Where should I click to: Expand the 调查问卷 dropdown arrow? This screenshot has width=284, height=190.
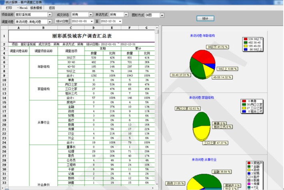point(50,22)
